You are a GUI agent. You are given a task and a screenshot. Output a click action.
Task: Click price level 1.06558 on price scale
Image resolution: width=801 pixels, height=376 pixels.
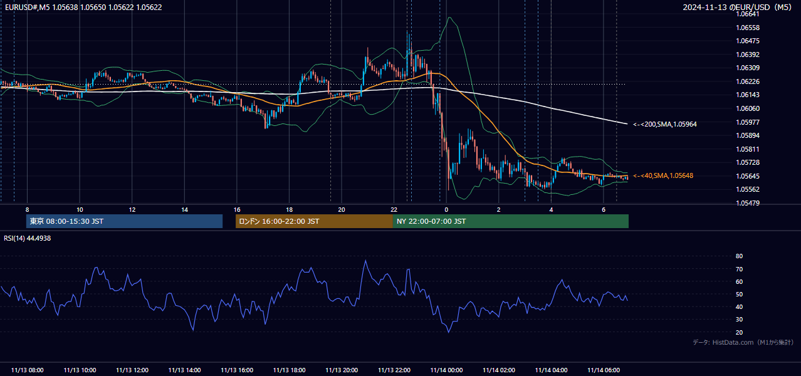pos(748,28)
